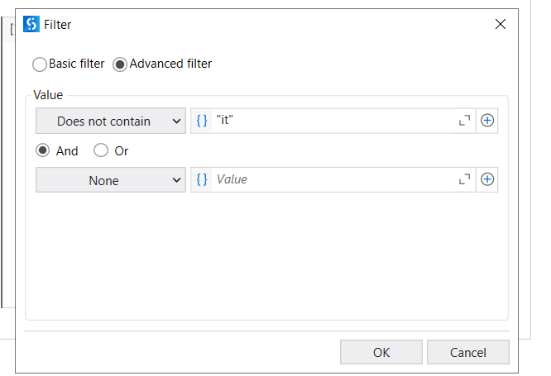Expand the "it" value editor
The image size is (551, 376).
[x=464, y=121]
